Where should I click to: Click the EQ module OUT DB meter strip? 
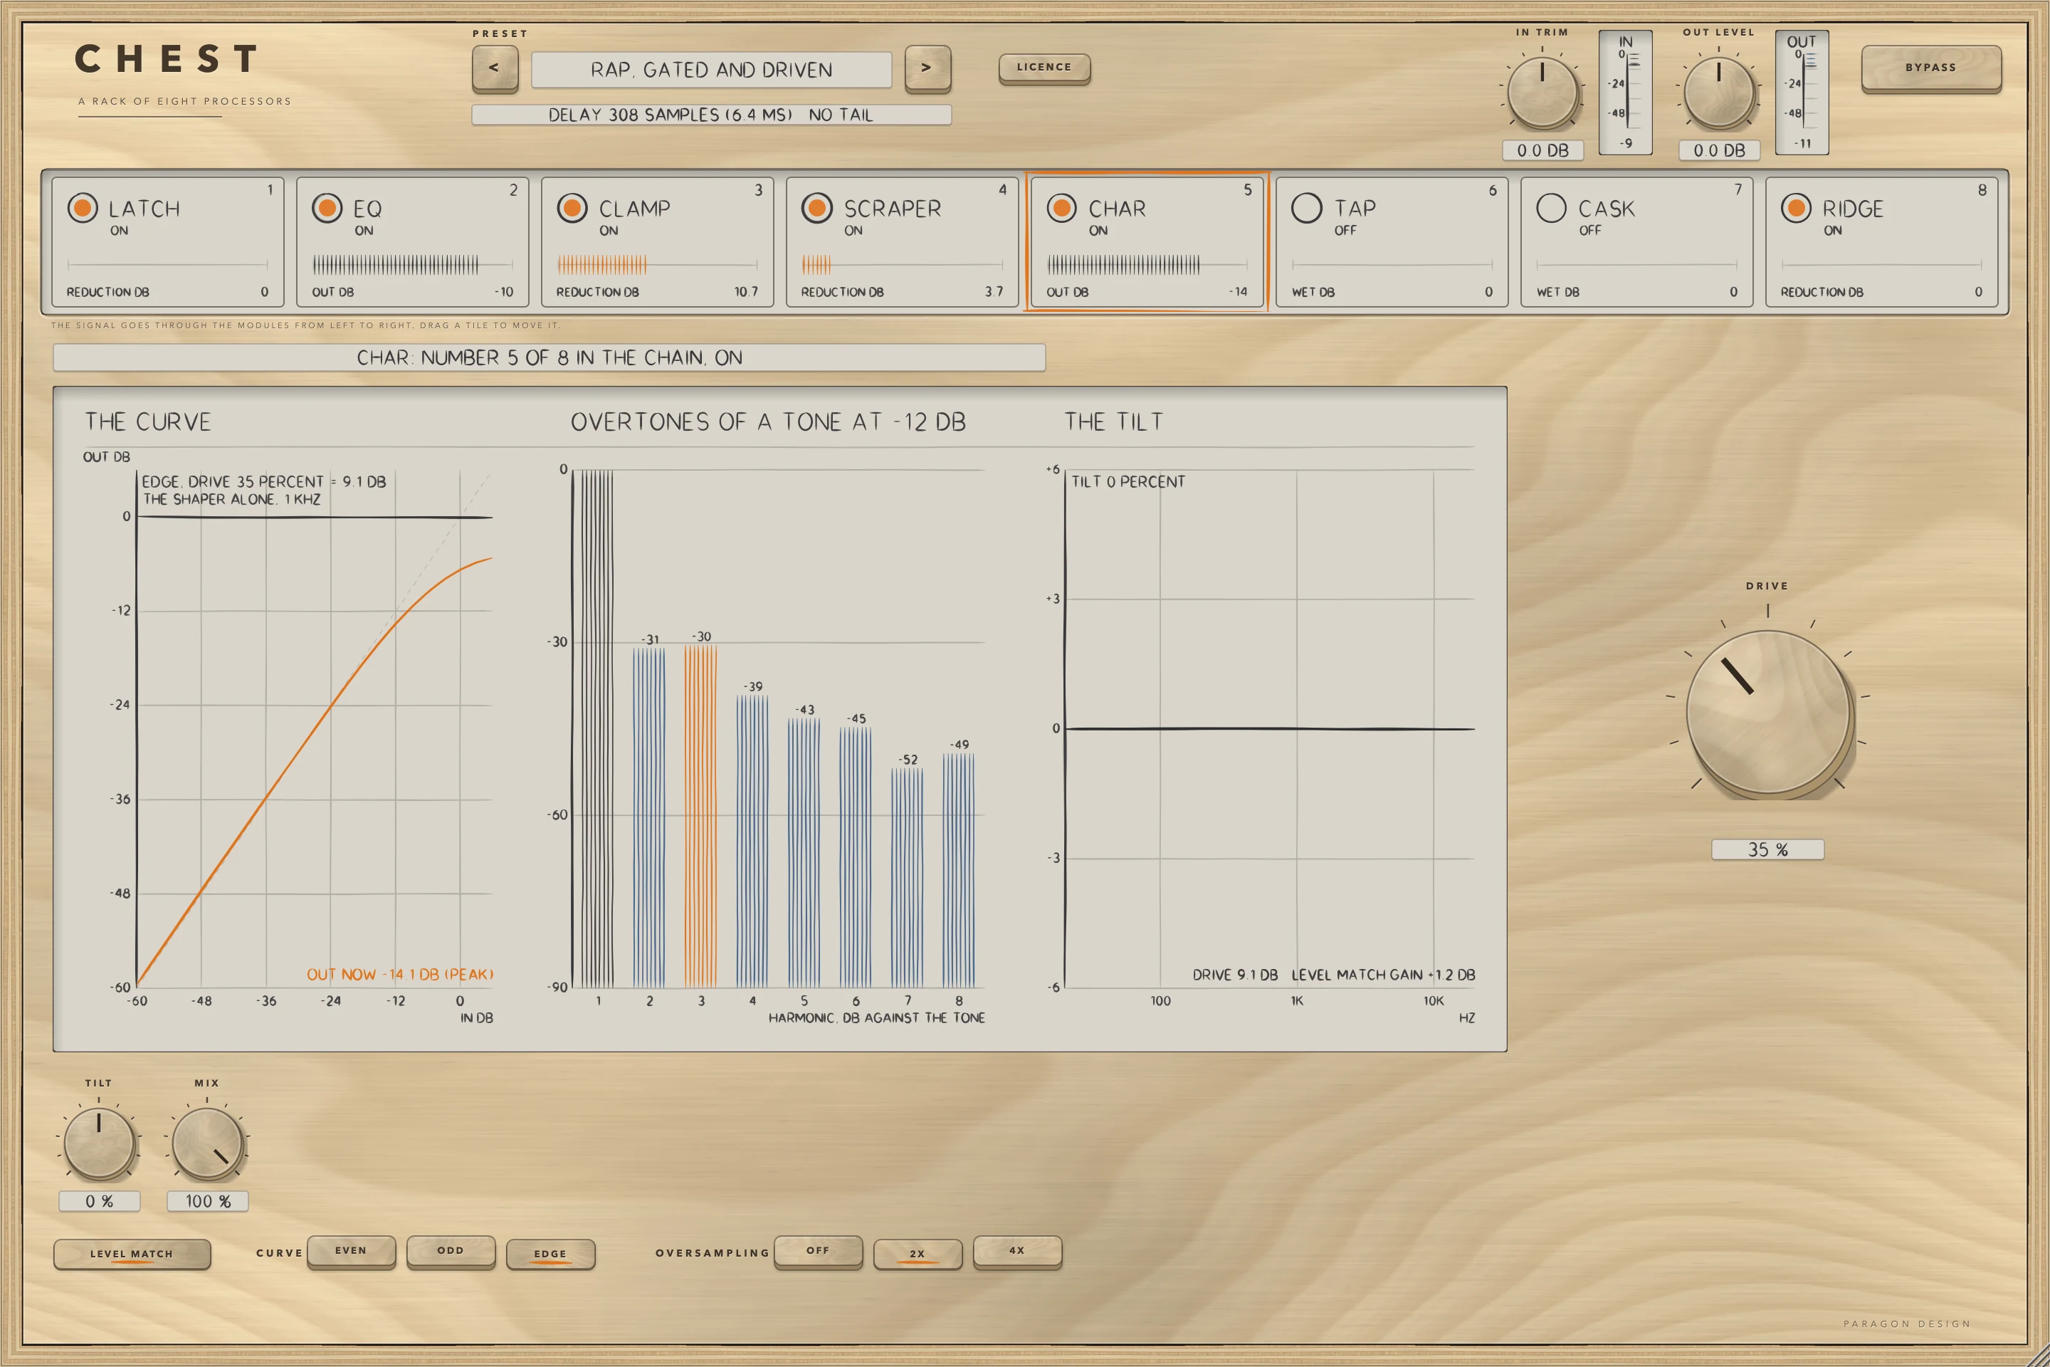tap(412, 264)
